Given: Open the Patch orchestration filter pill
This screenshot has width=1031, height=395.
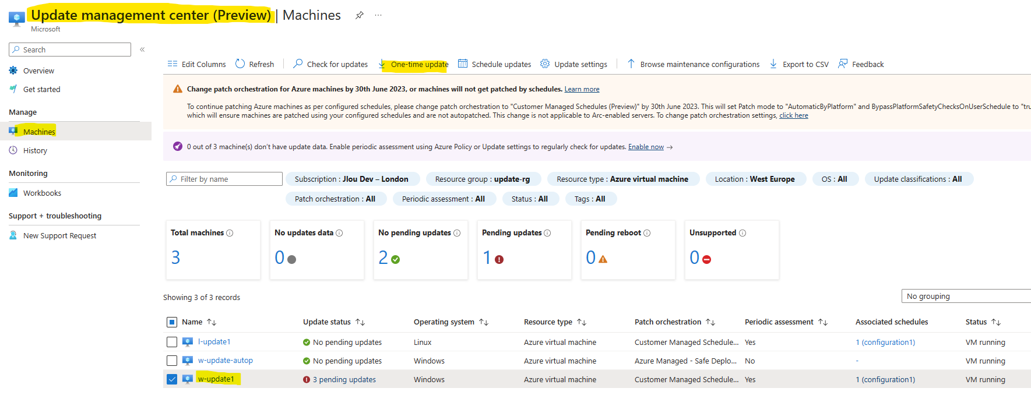Looking at the screenshot, I should tap(335, 199).
